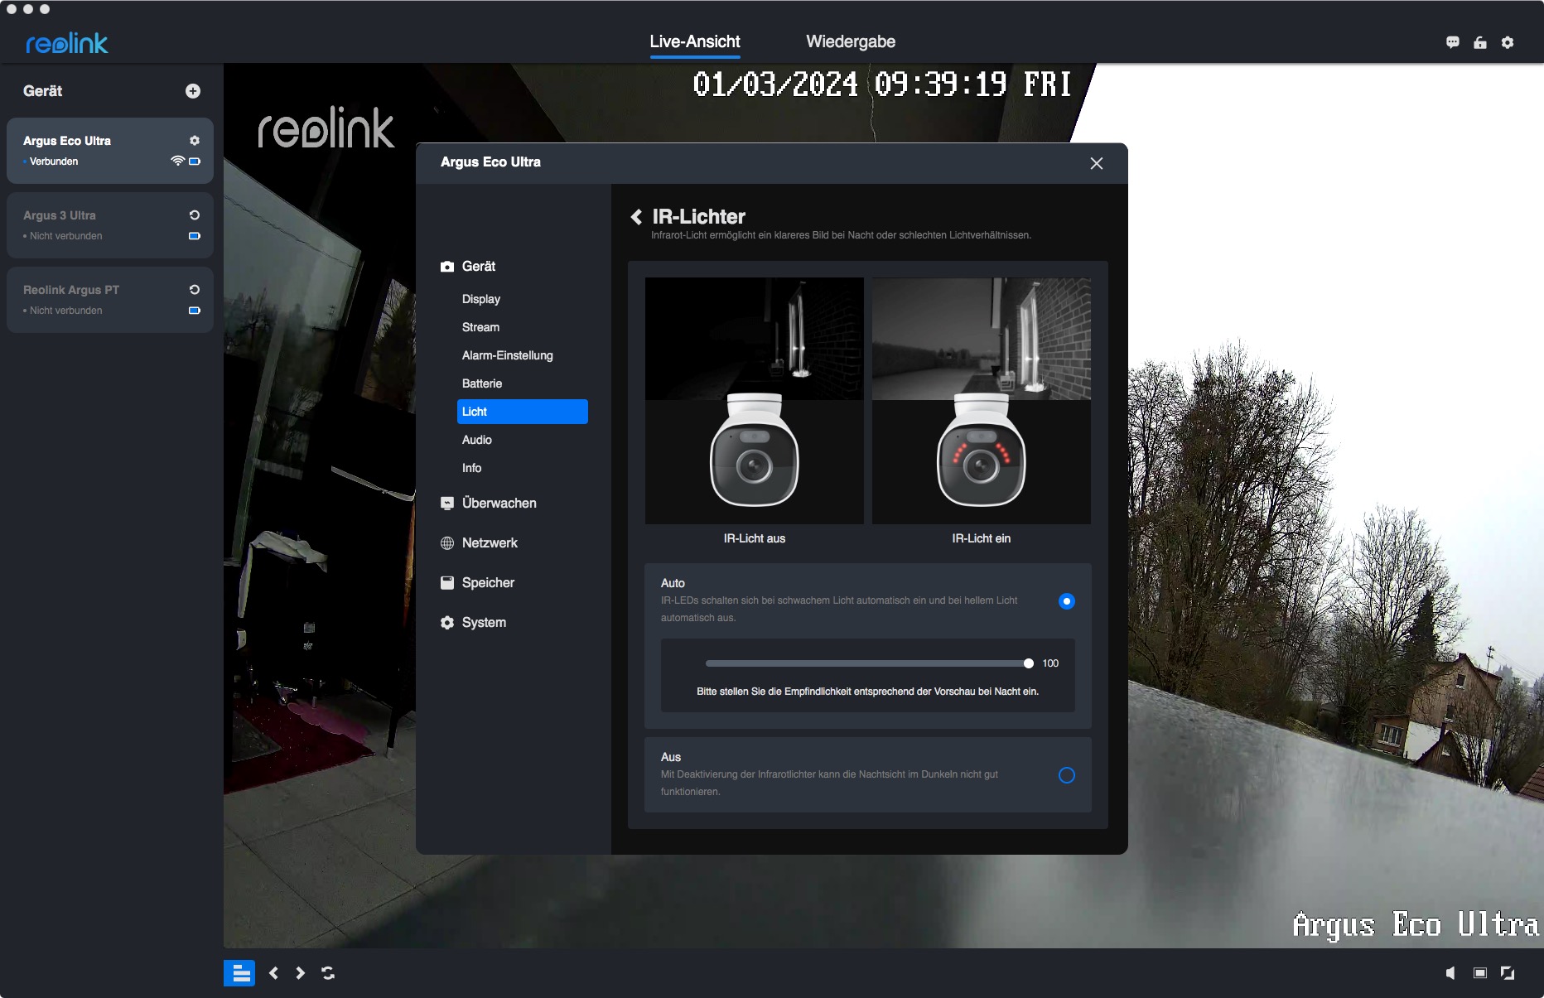Switch to the Wiedergabe tab
Screen dimensions: 1544x998
click(850, 41)
